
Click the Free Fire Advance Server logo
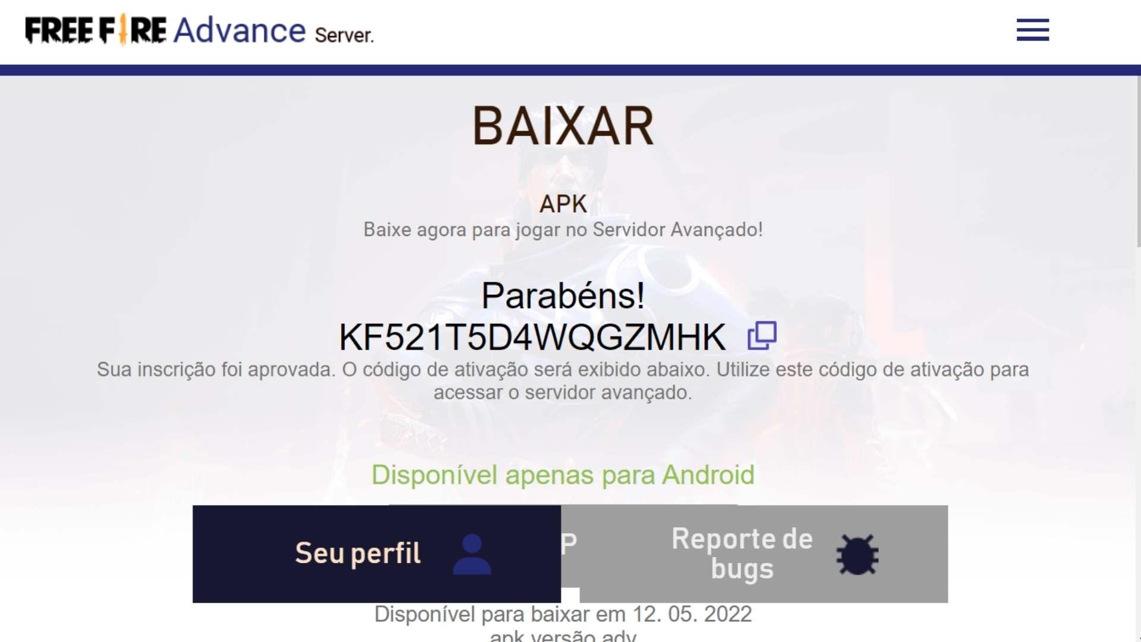pyautogui.click(x=198, y=30)
